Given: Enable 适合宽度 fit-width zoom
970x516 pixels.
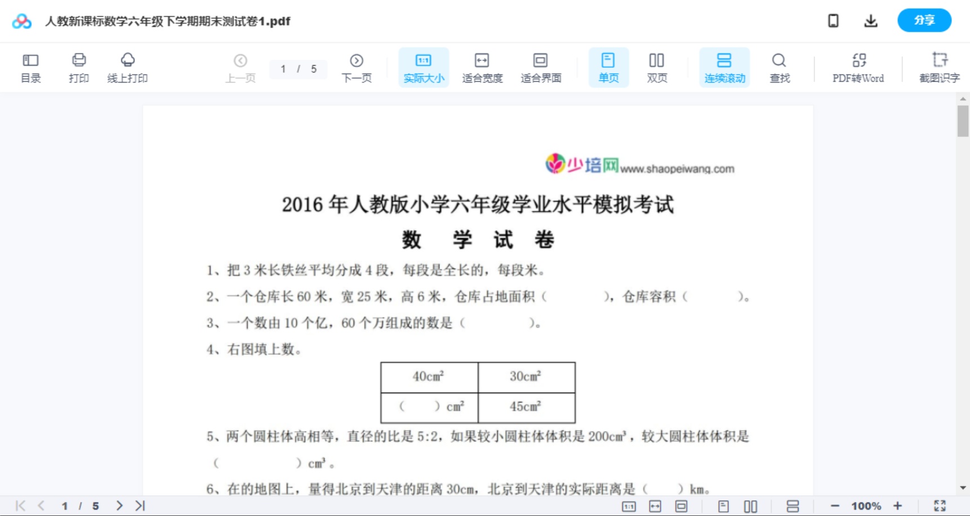Looking at the screenshot, I should 482,67.
